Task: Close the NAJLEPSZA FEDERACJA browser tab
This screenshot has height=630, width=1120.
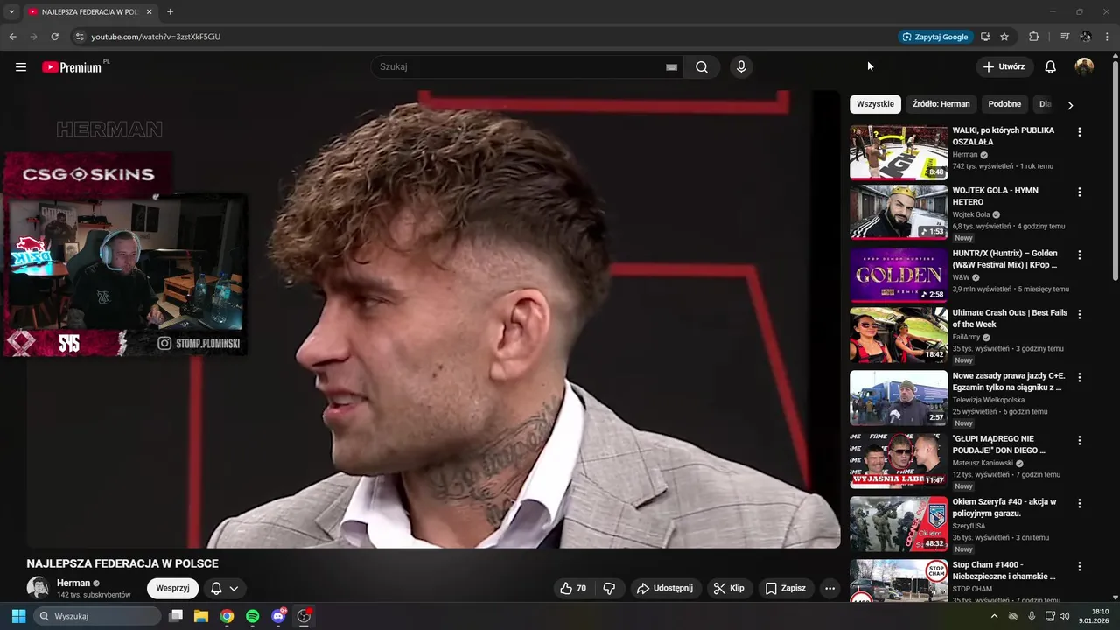Action: point(149,12)
